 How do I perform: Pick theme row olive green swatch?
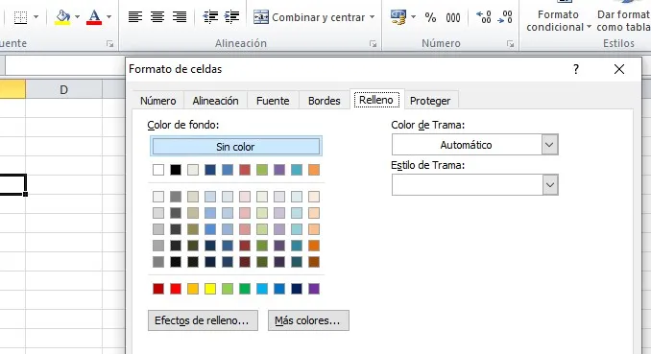(262, 170)
